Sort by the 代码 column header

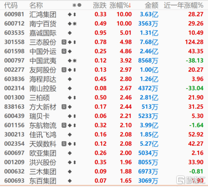pyautogui.click(x=11, y=5)
